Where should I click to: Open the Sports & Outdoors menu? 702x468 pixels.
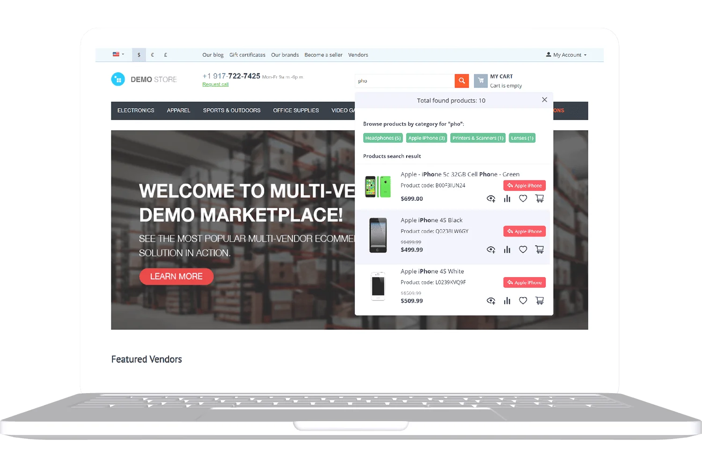click(x=232, y=110)
